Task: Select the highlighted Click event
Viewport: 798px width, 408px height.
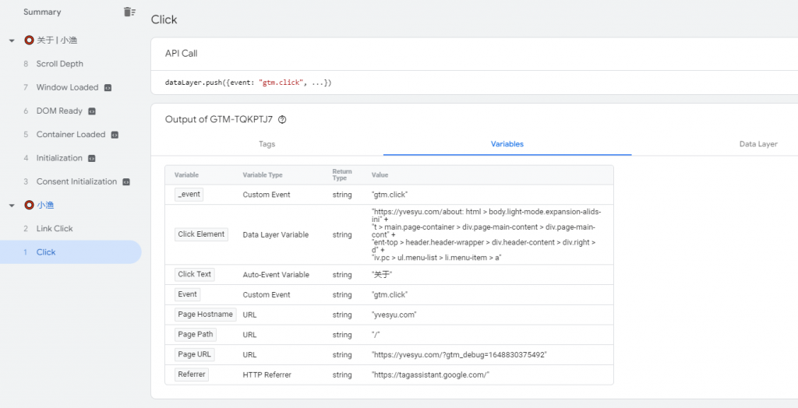Action: (71, 251)
